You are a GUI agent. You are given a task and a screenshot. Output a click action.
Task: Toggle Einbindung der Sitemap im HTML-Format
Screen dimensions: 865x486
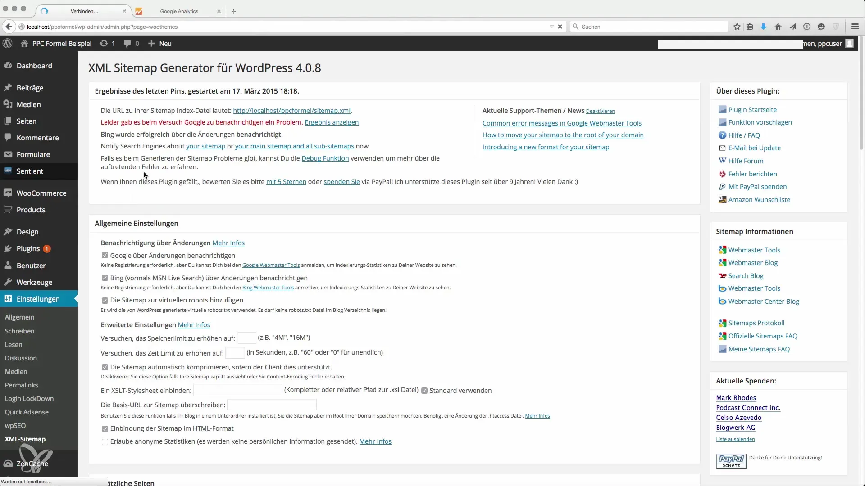(x=105, y=429)
